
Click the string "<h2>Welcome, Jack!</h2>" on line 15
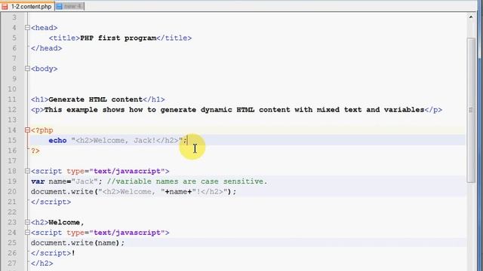pyautogui.click(x=127, y=141)
